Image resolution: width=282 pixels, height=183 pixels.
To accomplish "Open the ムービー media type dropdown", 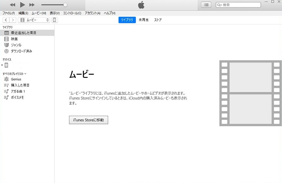I will 34,20.
